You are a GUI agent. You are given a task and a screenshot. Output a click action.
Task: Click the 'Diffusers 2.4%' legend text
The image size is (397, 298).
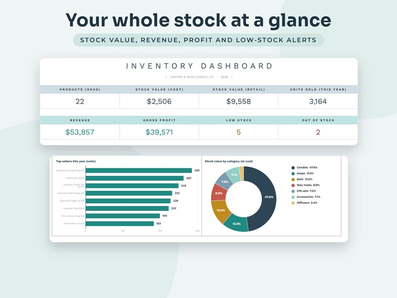[307, 203]
